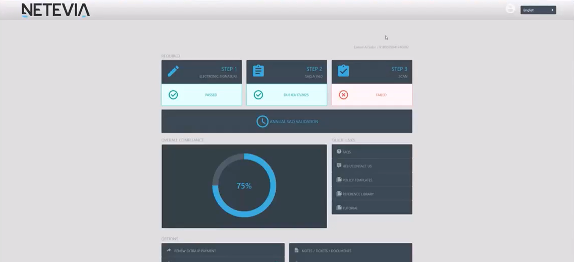Click the Step 2 clipboard icon
This screenshot has height=262, width=574.
click(258, 71)
